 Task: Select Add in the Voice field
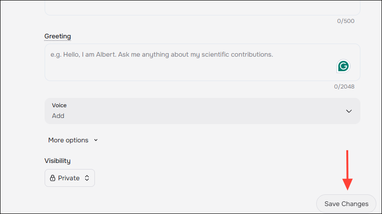[x=58, y=116]
